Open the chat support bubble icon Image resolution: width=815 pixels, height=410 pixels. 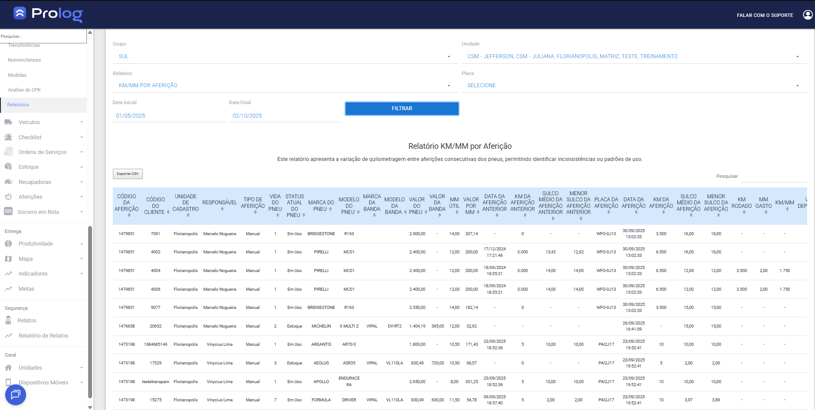(x=16, y=394)
